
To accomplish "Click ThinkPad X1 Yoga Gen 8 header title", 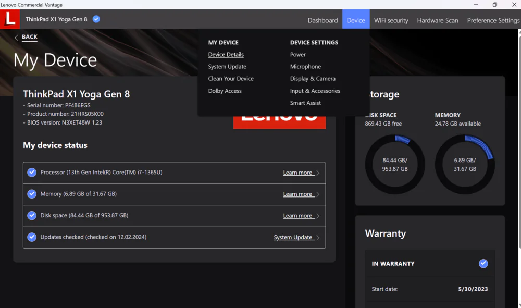I will (56, 19).
